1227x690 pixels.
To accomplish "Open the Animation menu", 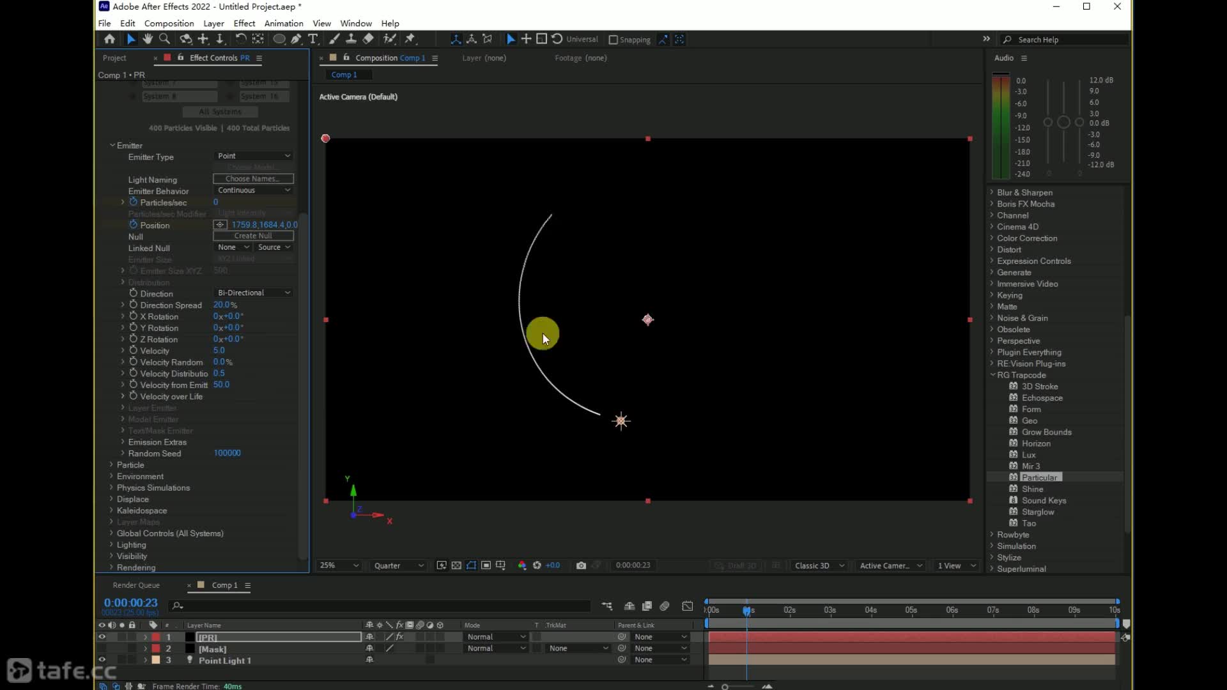I will pos(284,23).
